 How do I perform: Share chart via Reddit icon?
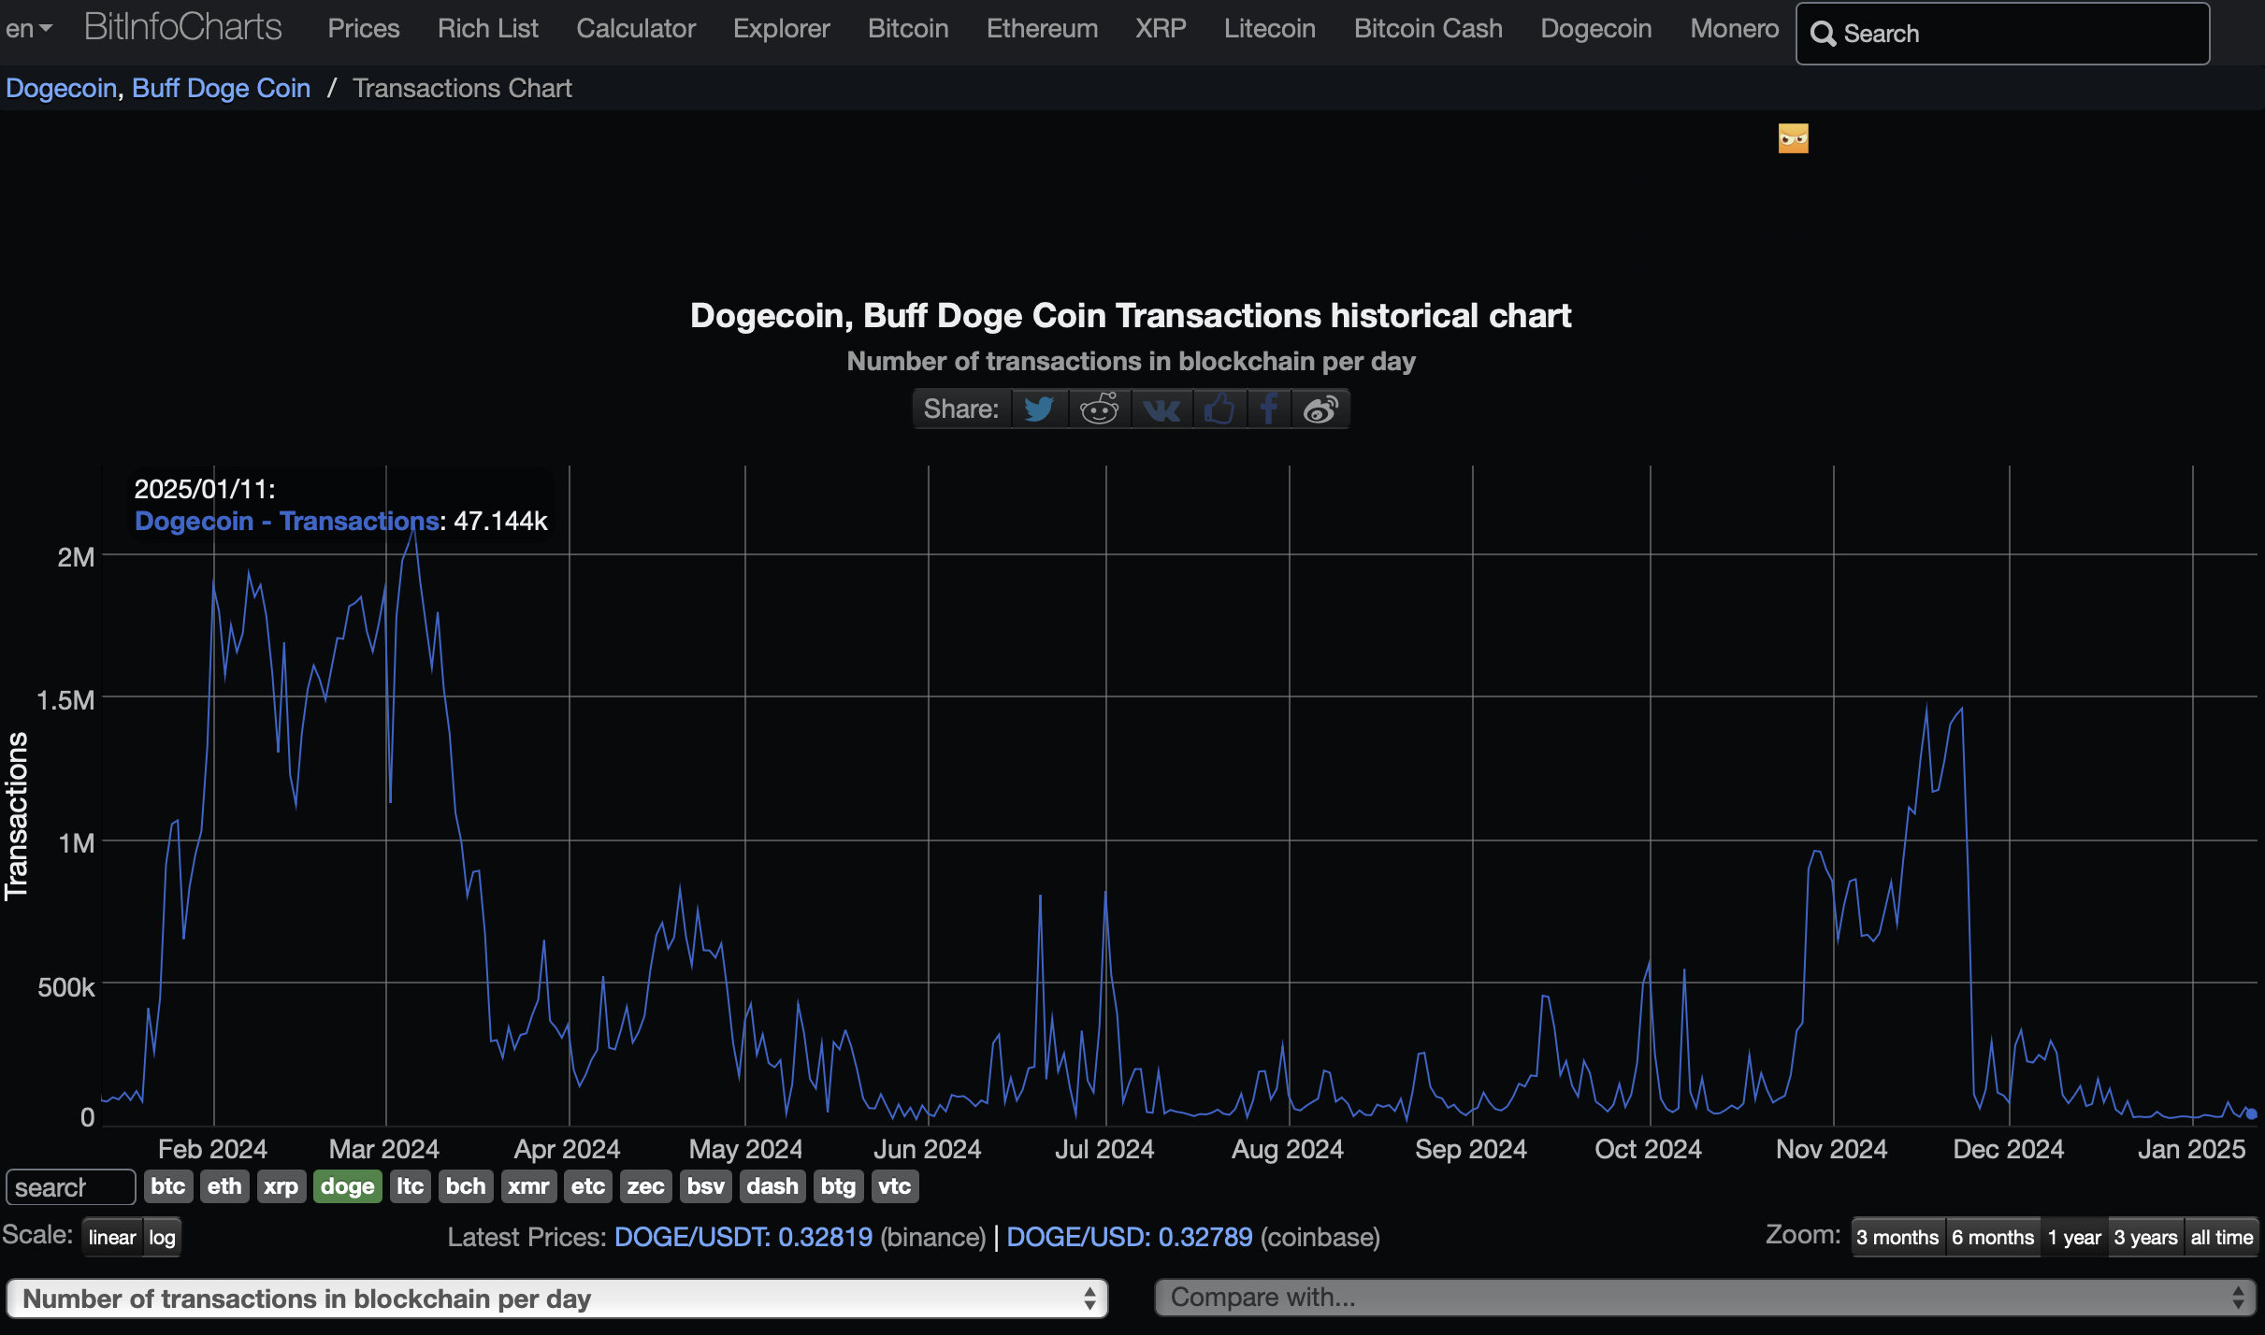pos(1099,409)
